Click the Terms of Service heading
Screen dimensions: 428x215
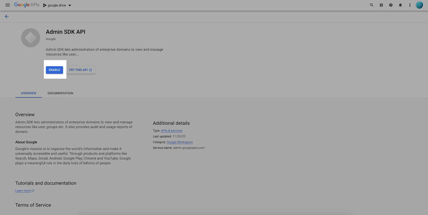pos(33,205)
